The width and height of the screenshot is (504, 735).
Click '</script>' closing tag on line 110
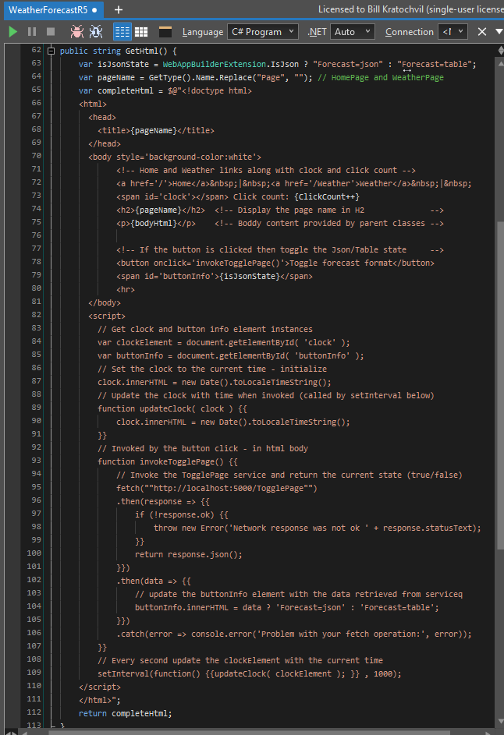point(100,687)
